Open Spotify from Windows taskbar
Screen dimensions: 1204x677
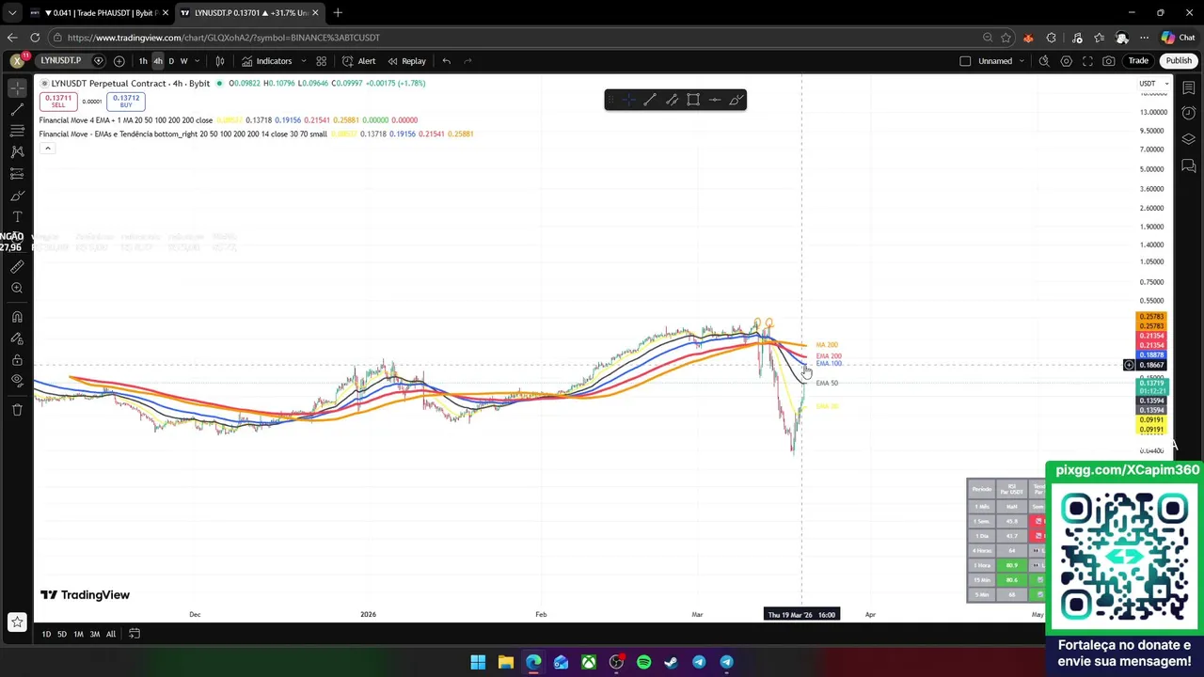tap(643, 663)
